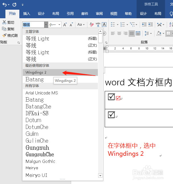173x184 pixels.
Task: Click checkbox symbol in second table row
Action: click(112, 115)
